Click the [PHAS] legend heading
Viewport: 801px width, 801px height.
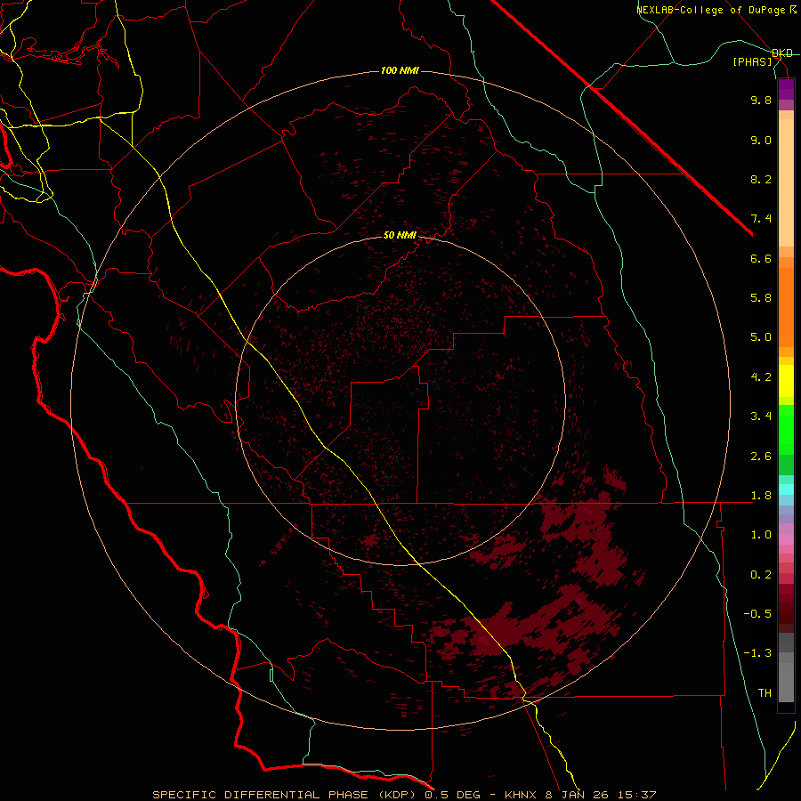[x=752, y=61]
